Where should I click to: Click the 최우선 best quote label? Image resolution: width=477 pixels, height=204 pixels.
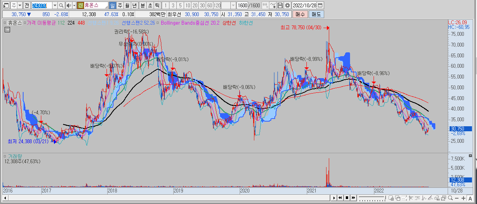point(175,14)
